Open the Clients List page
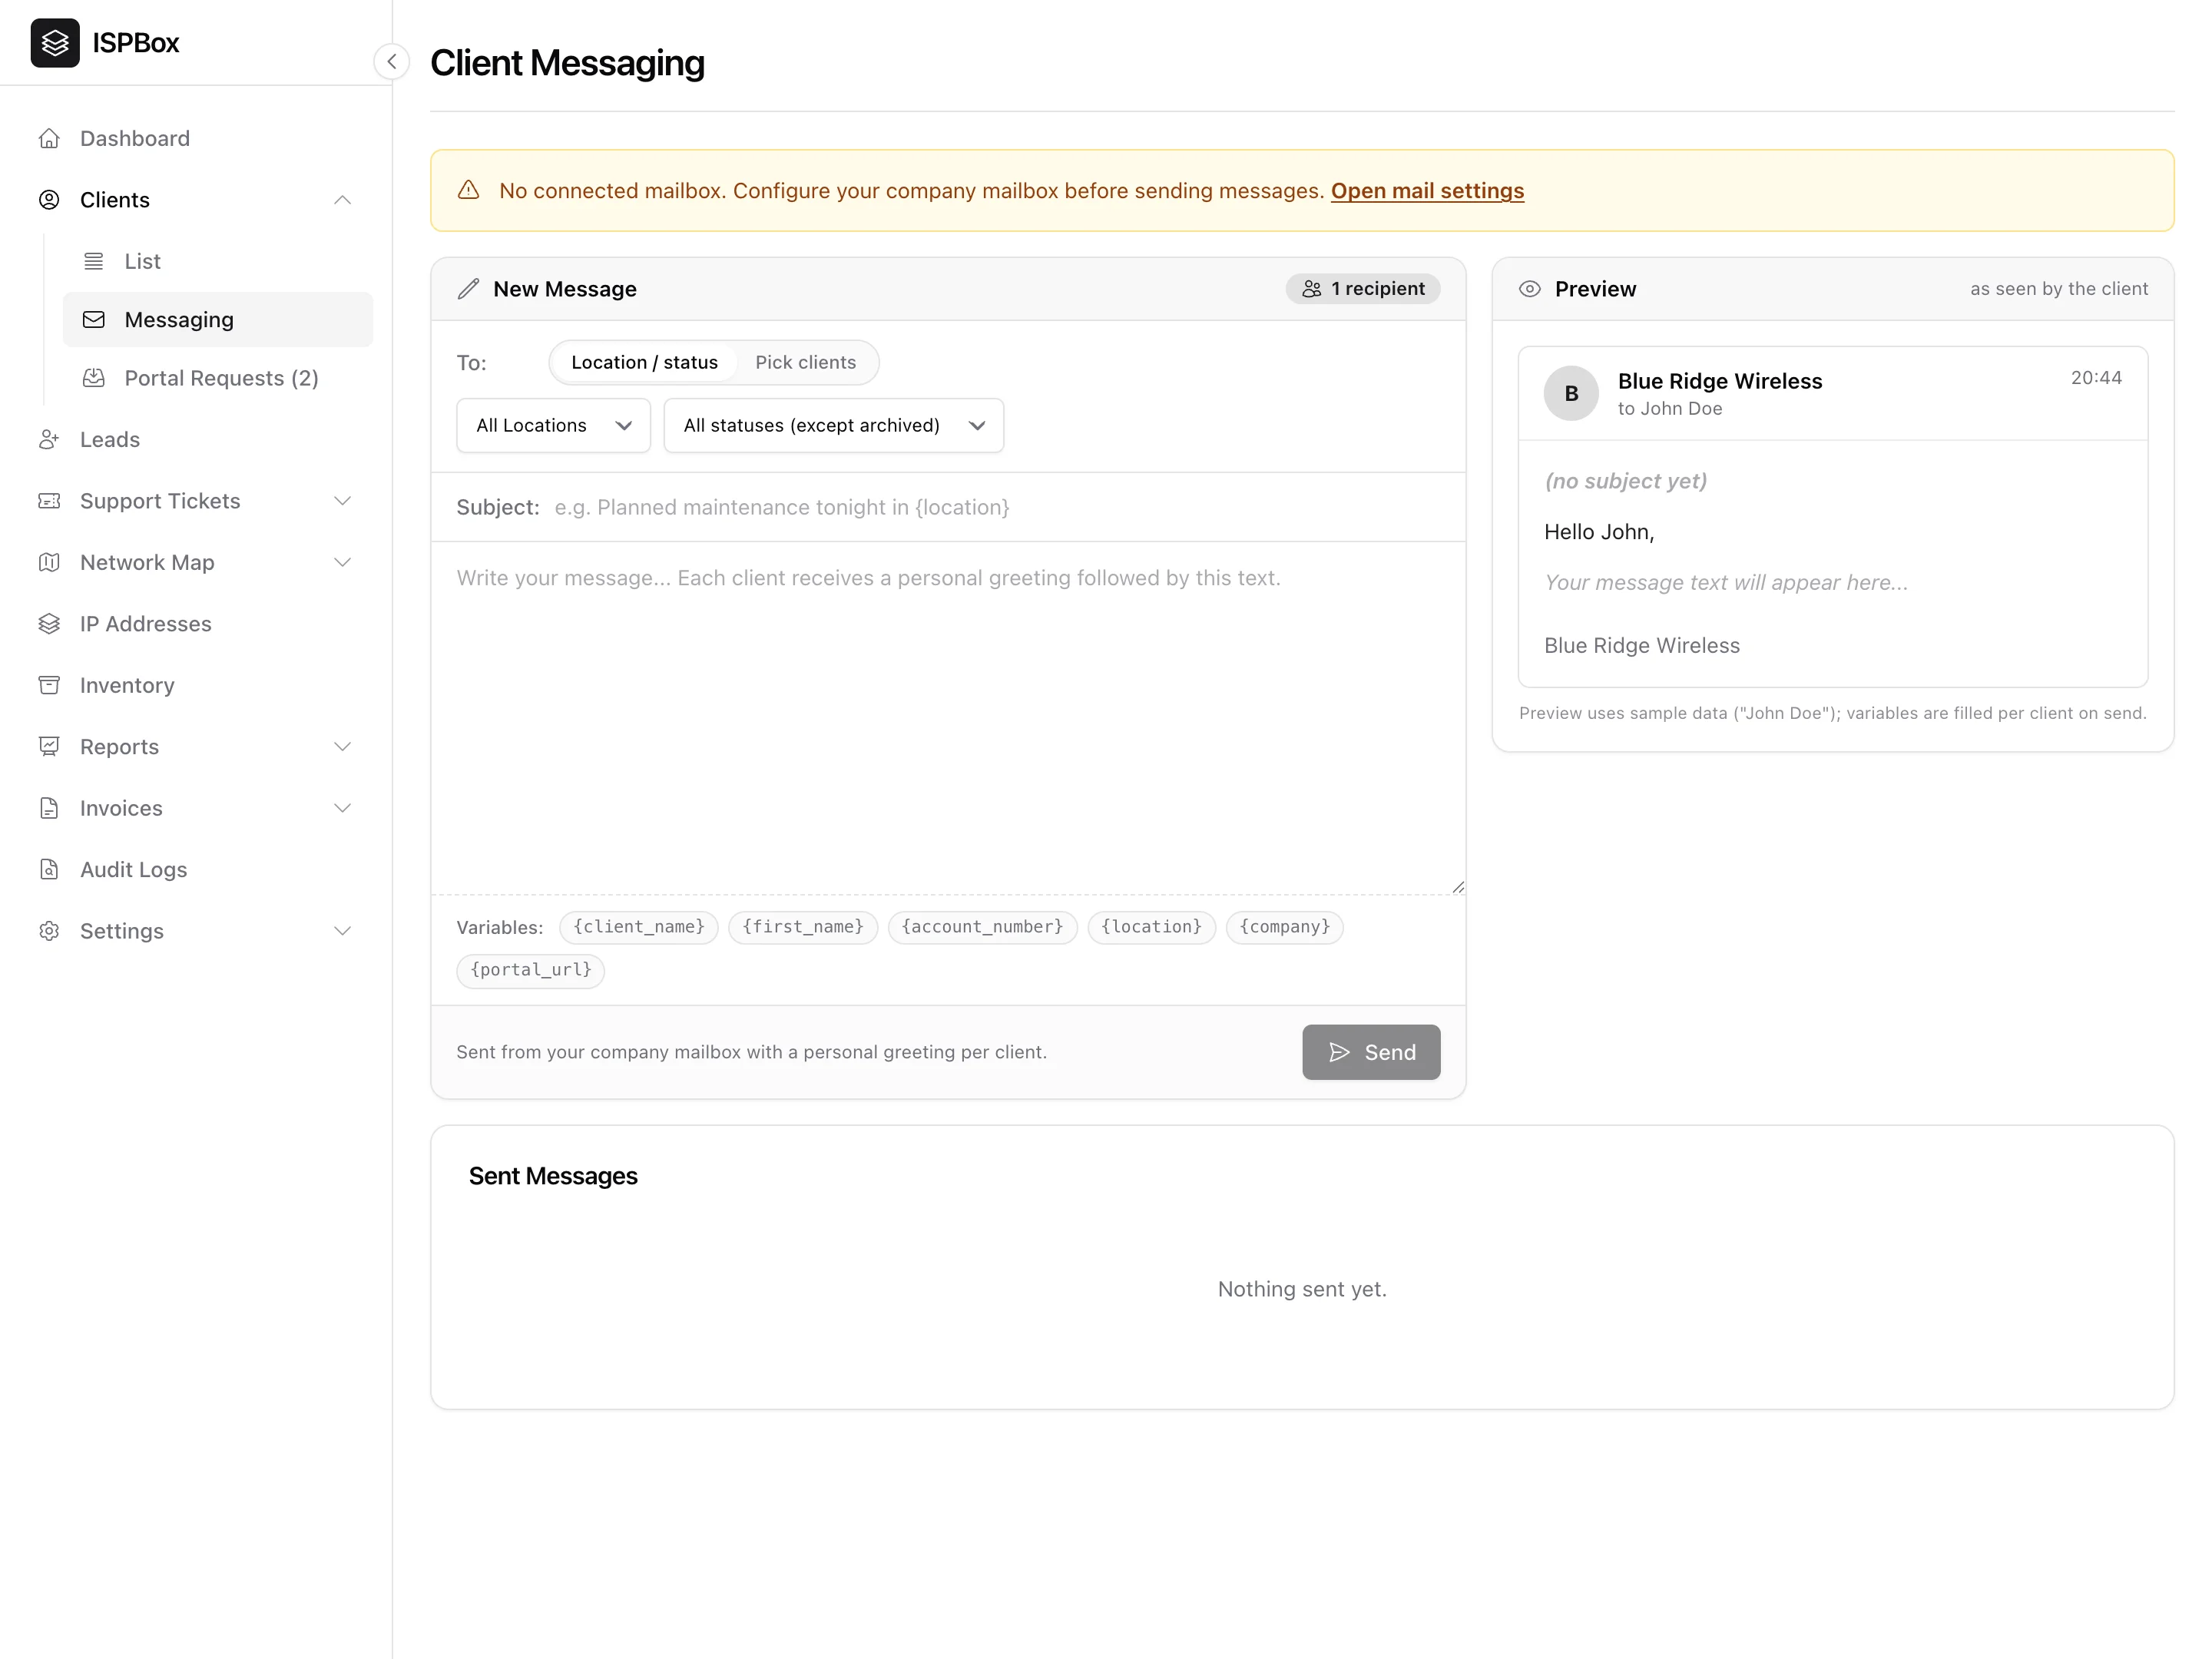The width and height of the screenshot is (2212, 1659). click(x=218, y=261)
